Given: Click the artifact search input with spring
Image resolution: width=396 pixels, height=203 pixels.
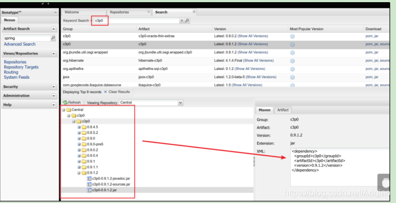Looking at the screenshot, I should click(x=27, y=39).
